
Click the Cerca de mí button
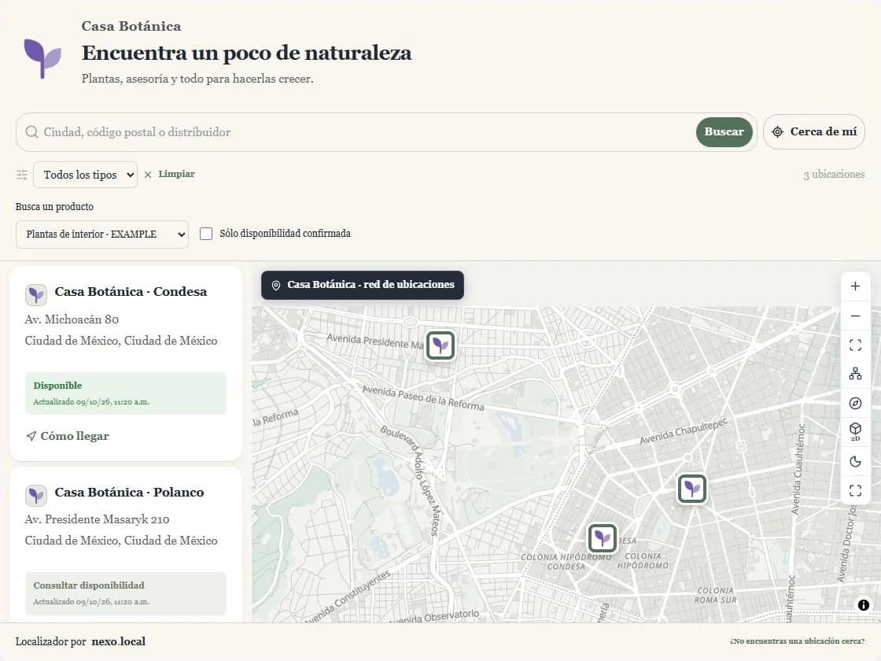point(813,132)
